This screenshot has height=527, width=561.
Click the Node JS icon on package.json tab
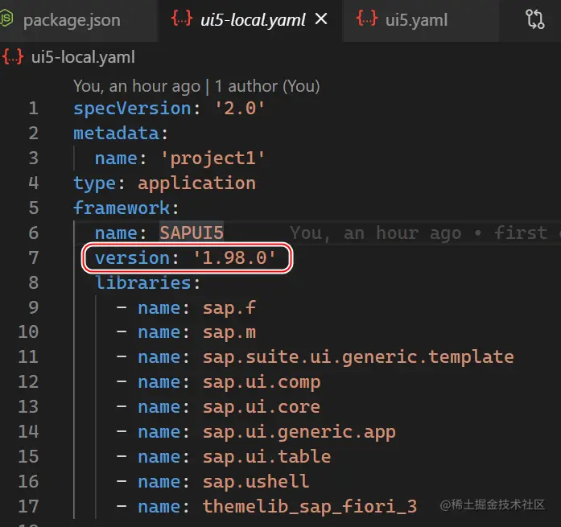click(x=6, y=19)
